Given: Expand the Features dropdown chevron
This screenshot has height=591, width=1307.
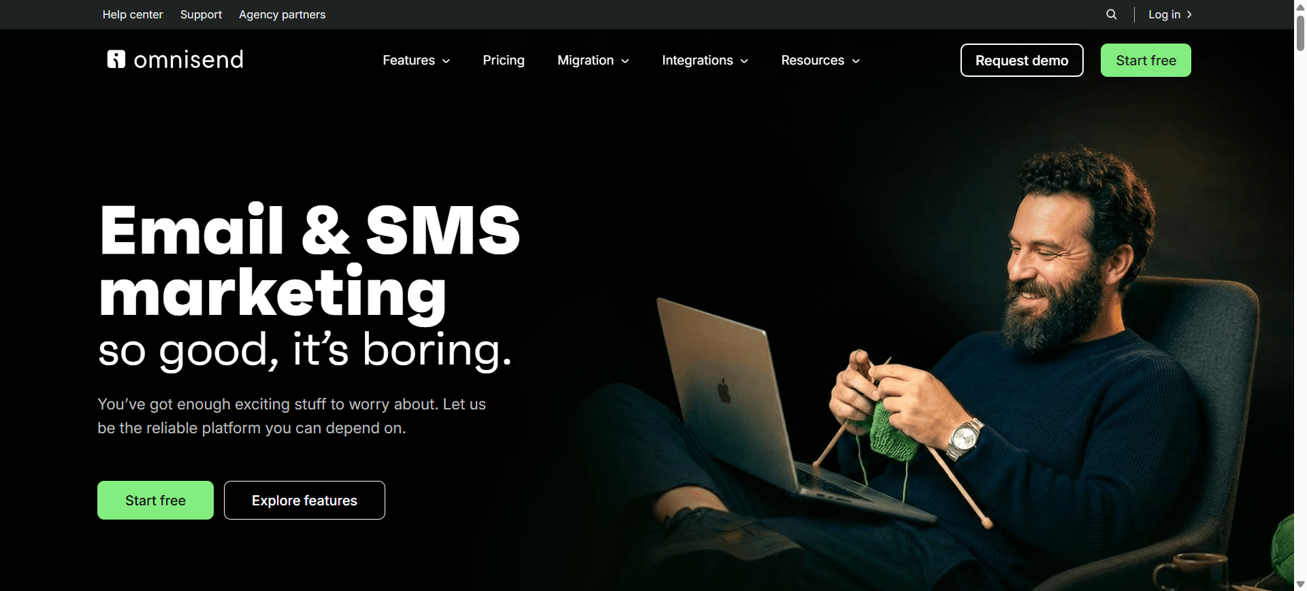Looking at the screenshot, I should pyautogui.click(x=447, y=61).
